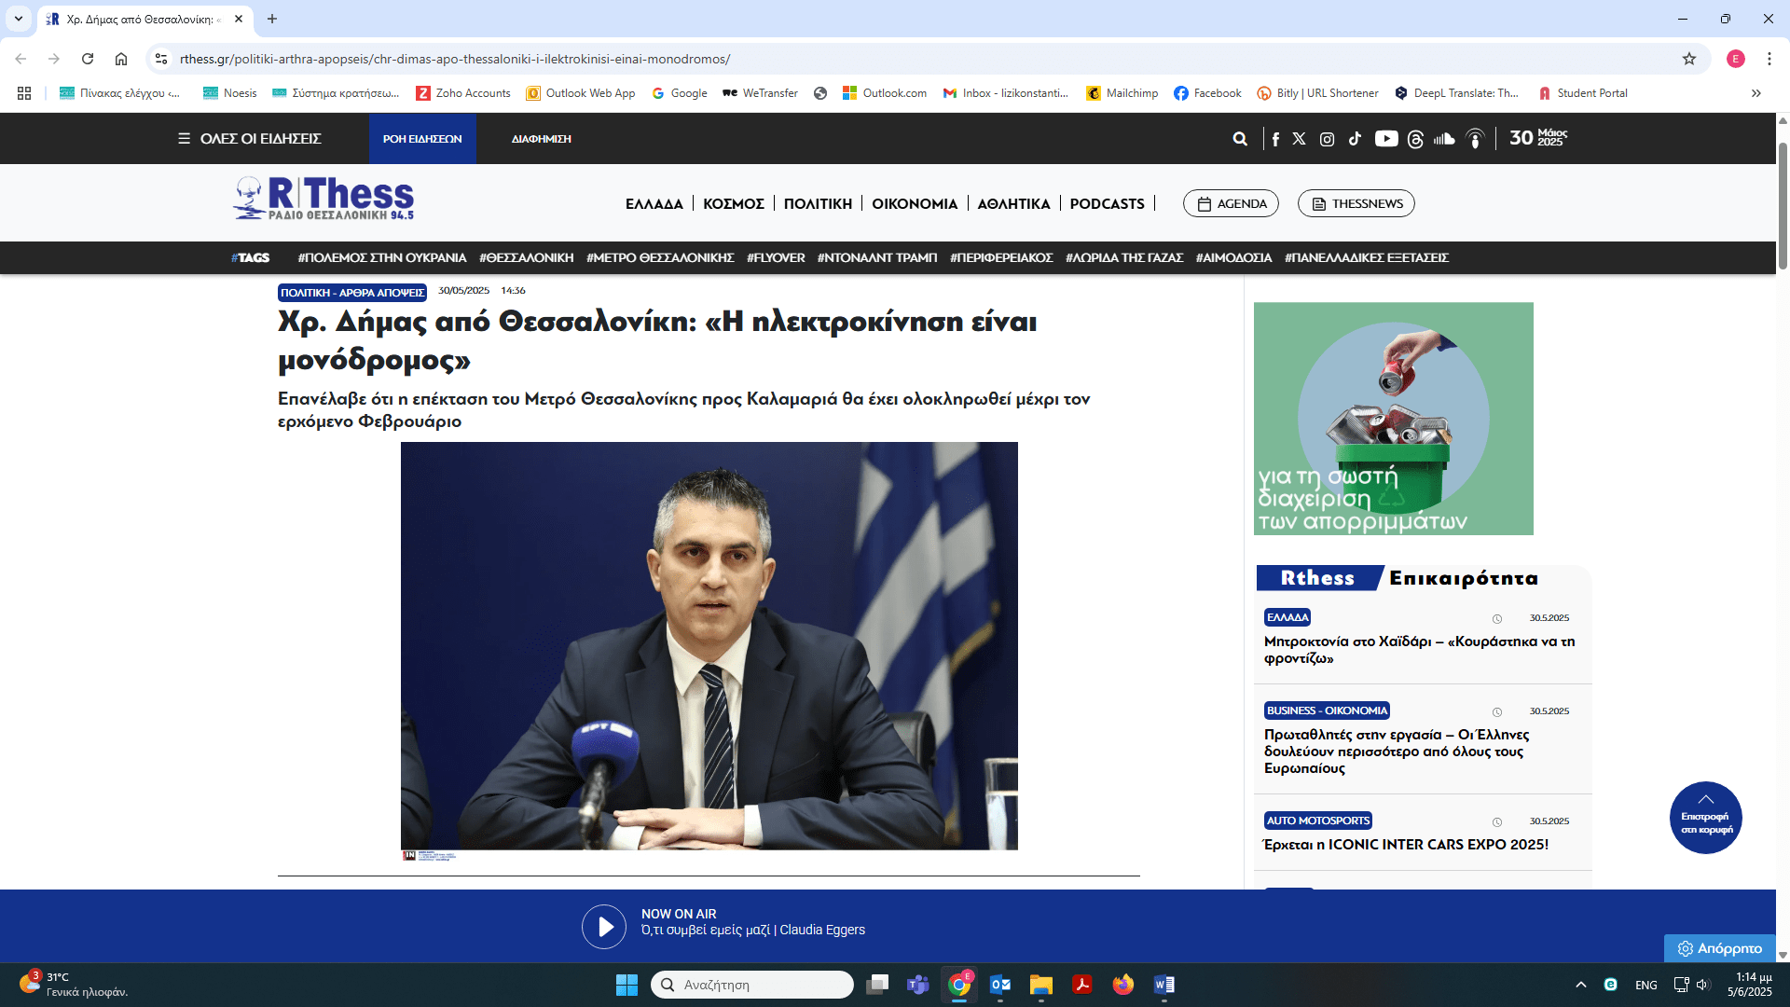
Task: Click Επιστροφή στη κορυφή round button
Action: click(x=1705, y=818)
